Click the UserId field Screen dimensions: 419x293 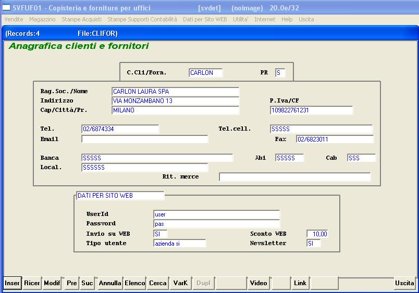pos(216,214)
